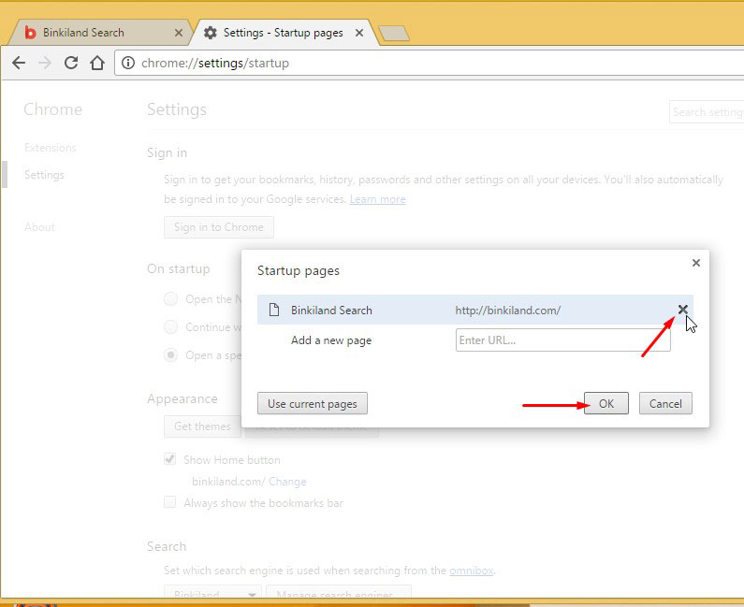Image resolution: width=744 pixels, height=607 pixels.
Task: Cancel the Startup pages dialog
Action: point(665,403)
